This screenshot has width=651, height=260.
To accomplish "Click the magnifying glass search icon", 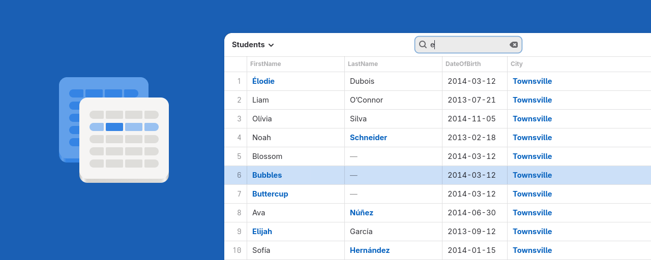I will [x=423, y=45].
